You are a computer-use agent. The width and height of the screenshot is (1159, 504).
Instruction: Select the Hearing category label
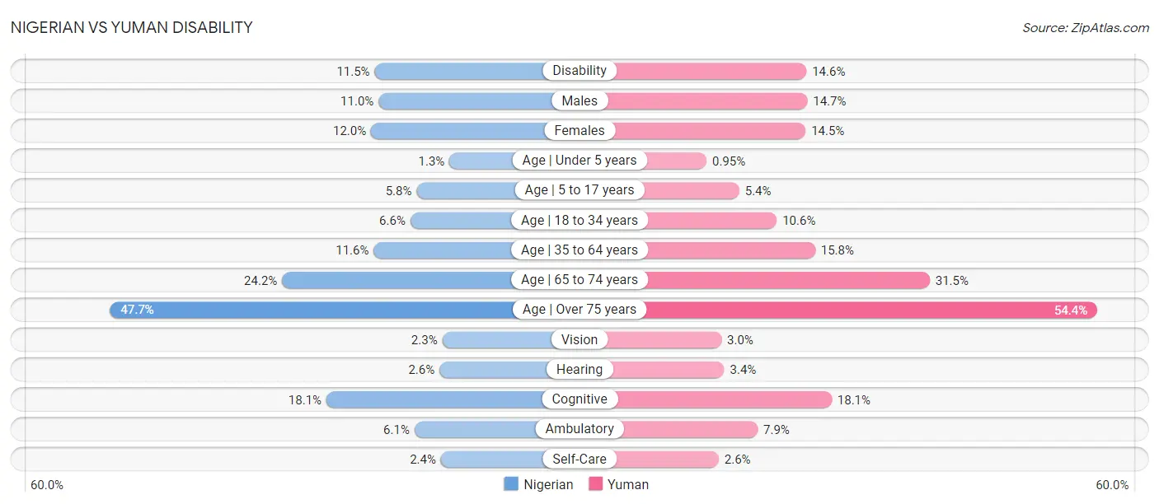tap(579, 370)
